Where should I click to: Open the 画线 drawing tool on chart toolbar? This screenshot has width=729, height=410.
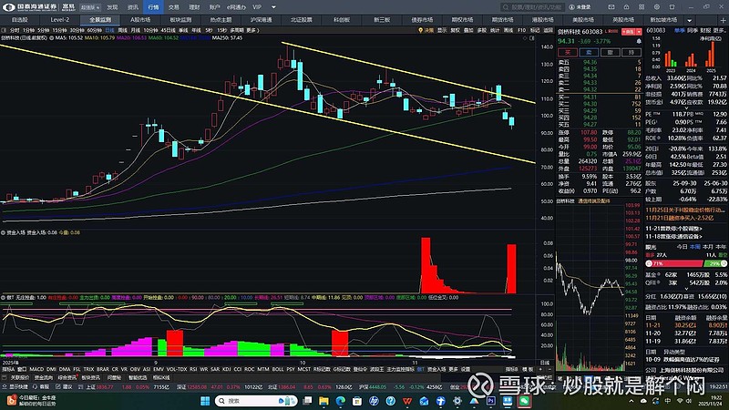(x=509, y=30)
